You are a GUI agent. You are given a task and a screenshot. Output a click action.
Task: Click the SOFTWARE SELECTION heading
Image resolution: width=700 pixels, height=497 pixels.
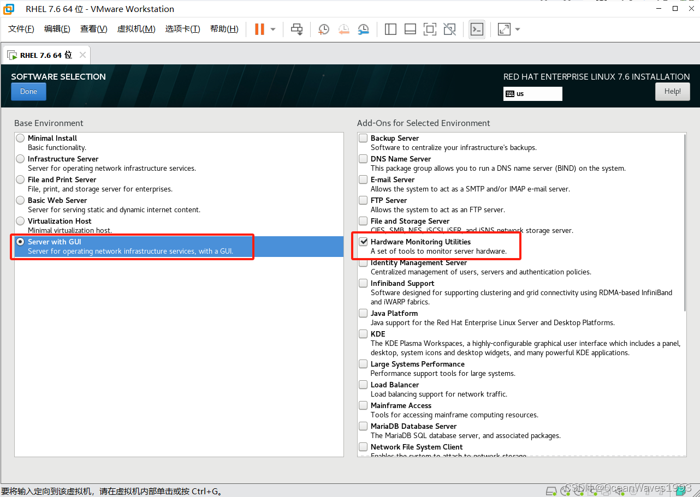(58, 77)
